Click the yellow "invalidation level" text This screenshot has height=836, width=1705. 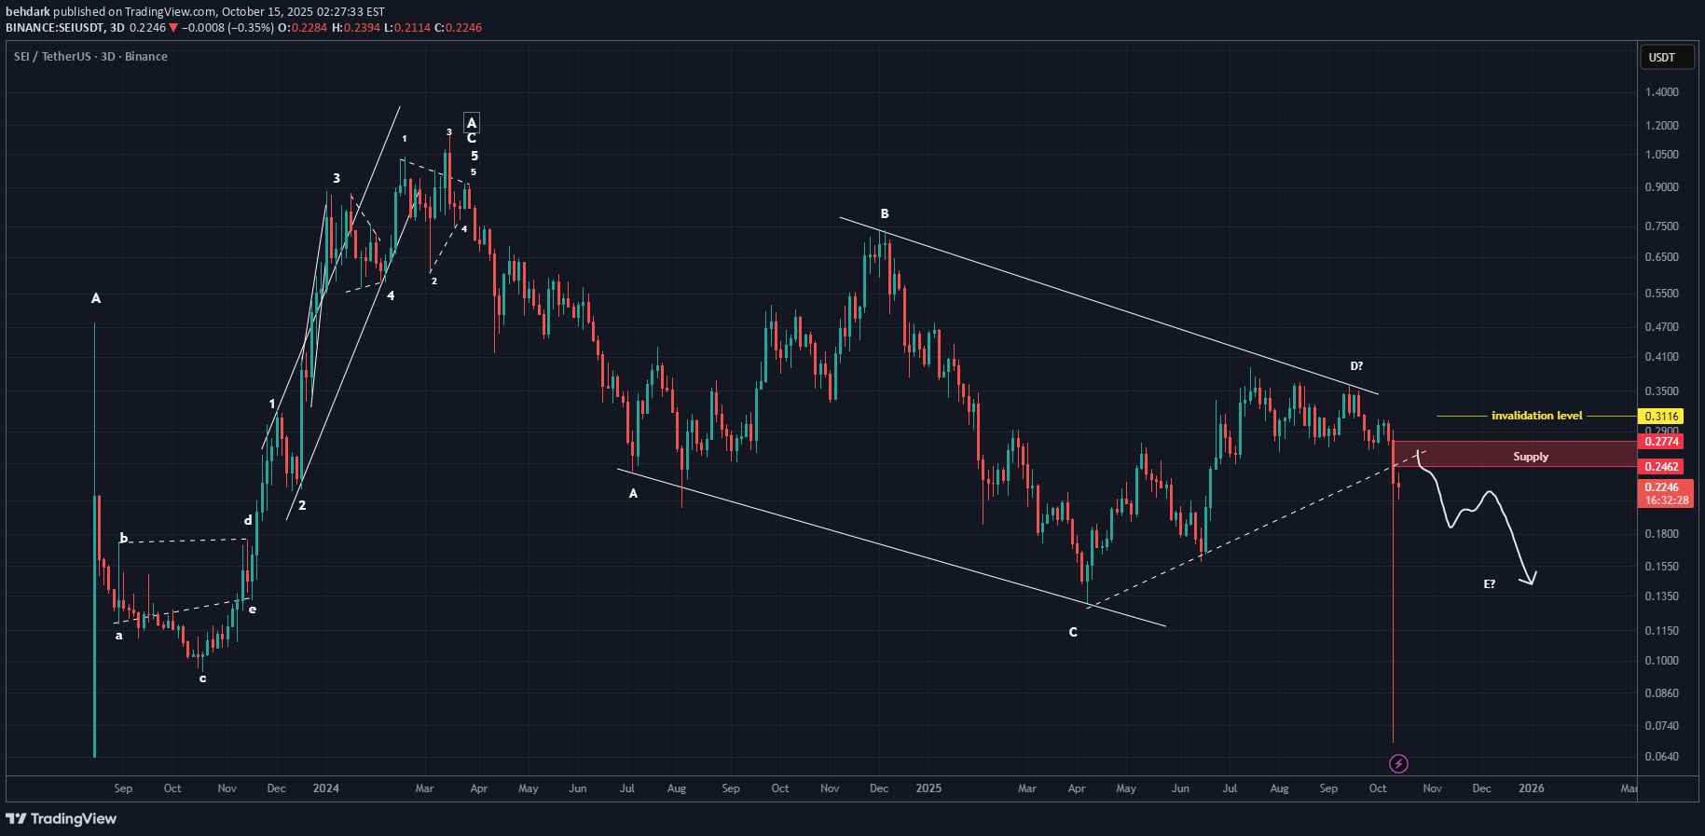click(x=1536, y=416)
